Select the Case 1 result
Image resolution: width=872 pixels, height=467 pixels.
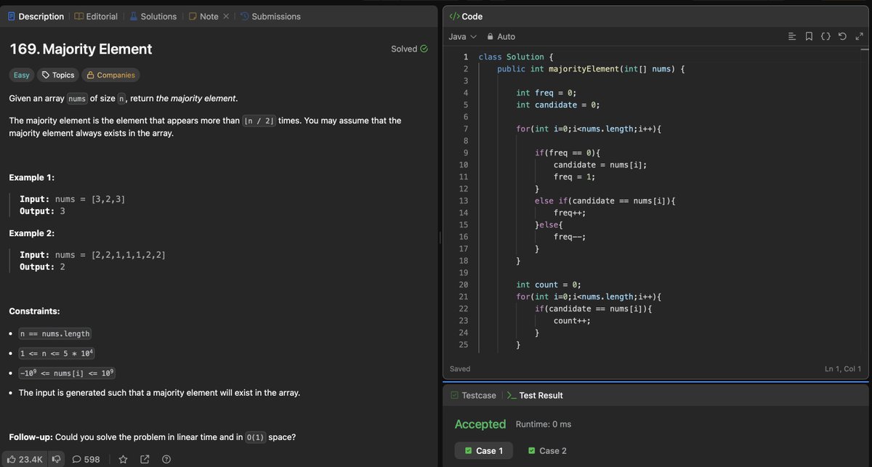tap(484, 450)
